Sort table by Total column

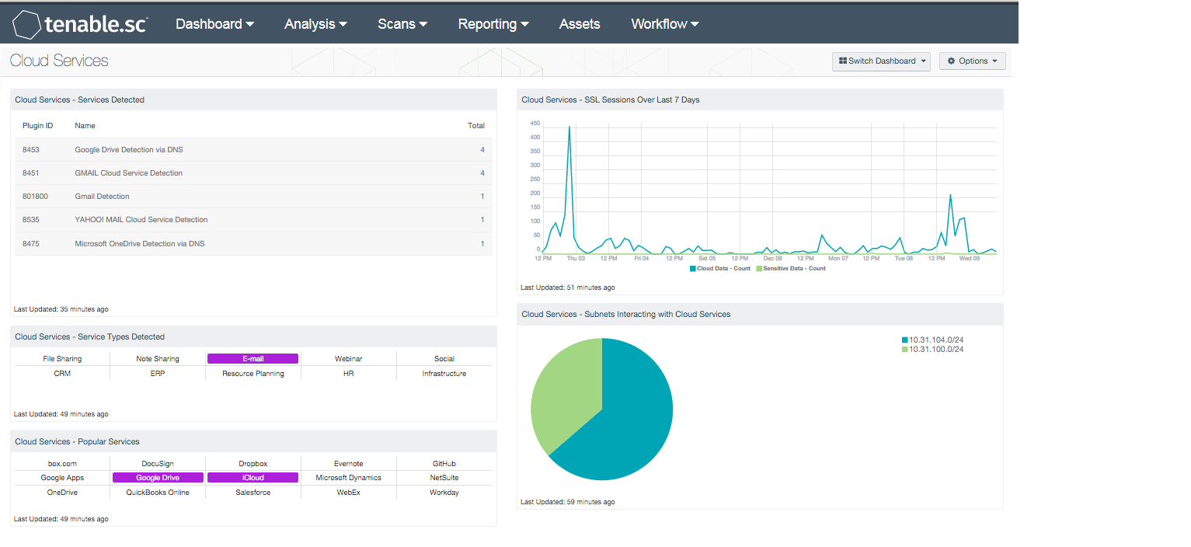click(x=476, y=125)
